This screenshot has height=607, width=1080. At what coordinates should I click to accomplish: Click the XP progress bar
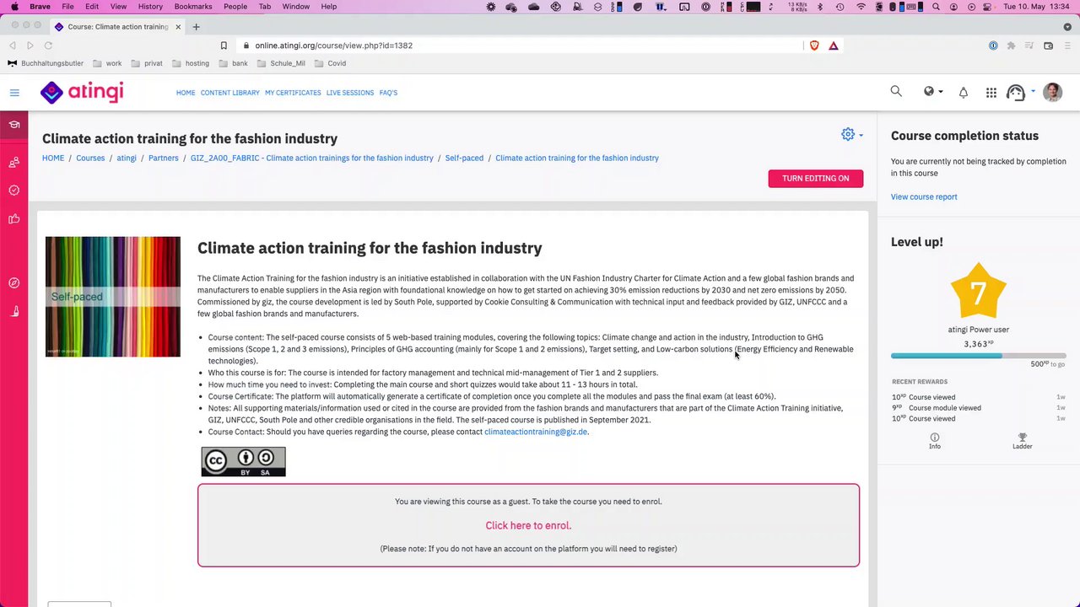click(979, 356)
